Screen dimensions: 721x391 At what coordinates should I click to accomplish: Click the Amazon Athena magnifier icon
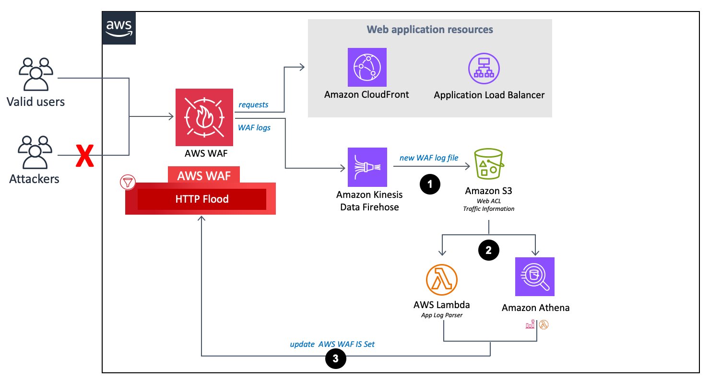pyautogui.click(x=534, y=277)
